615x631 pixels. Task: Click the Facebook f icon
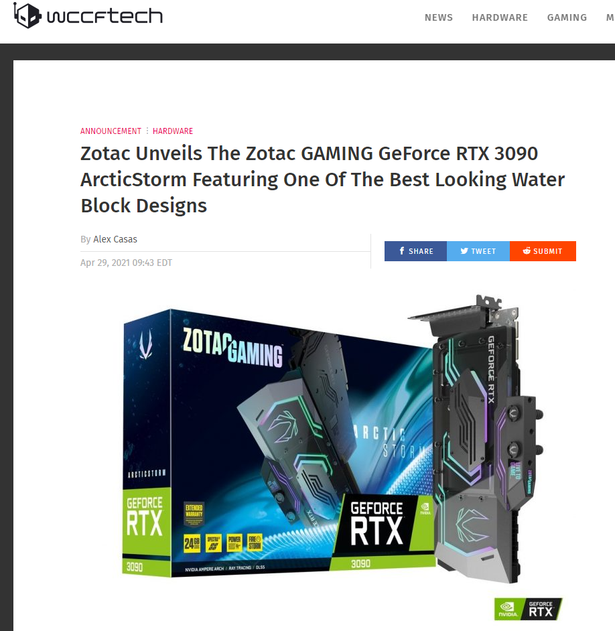402,251
